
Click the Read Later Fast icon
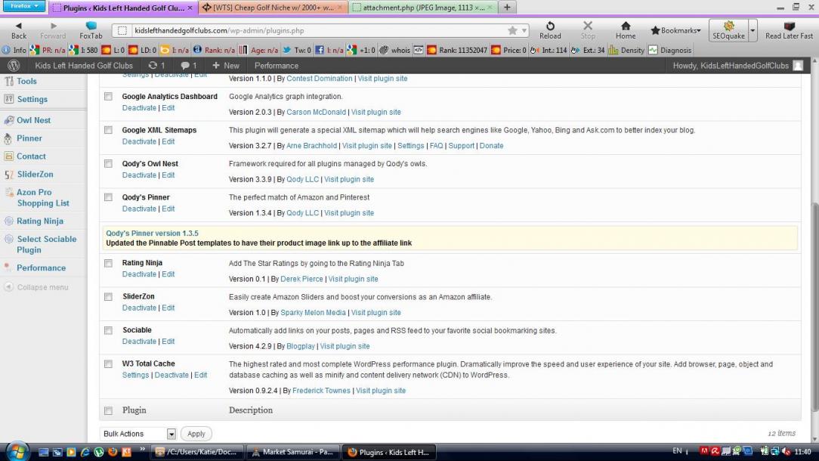789,30
